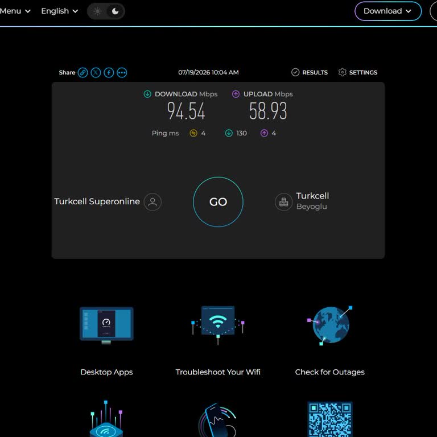Copy the result link with the share link icon
This screenshot has height=437, width=437.
click(83, 73)
